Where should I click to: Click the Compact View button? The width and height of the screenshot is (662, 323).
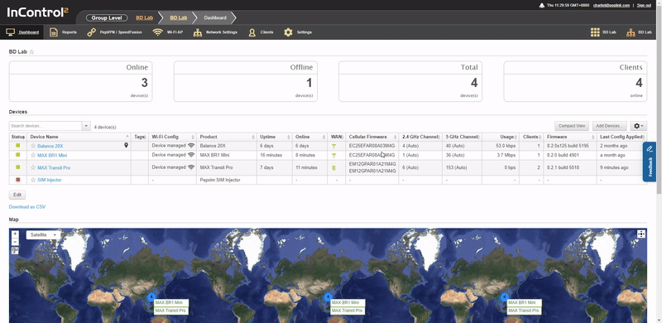coord(572,126)
